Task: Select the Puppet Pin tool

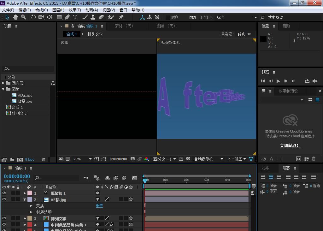Action: tap(121, 17)
